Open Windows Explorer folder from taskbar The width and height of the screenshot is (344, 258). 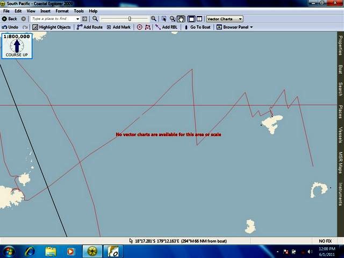51,252
